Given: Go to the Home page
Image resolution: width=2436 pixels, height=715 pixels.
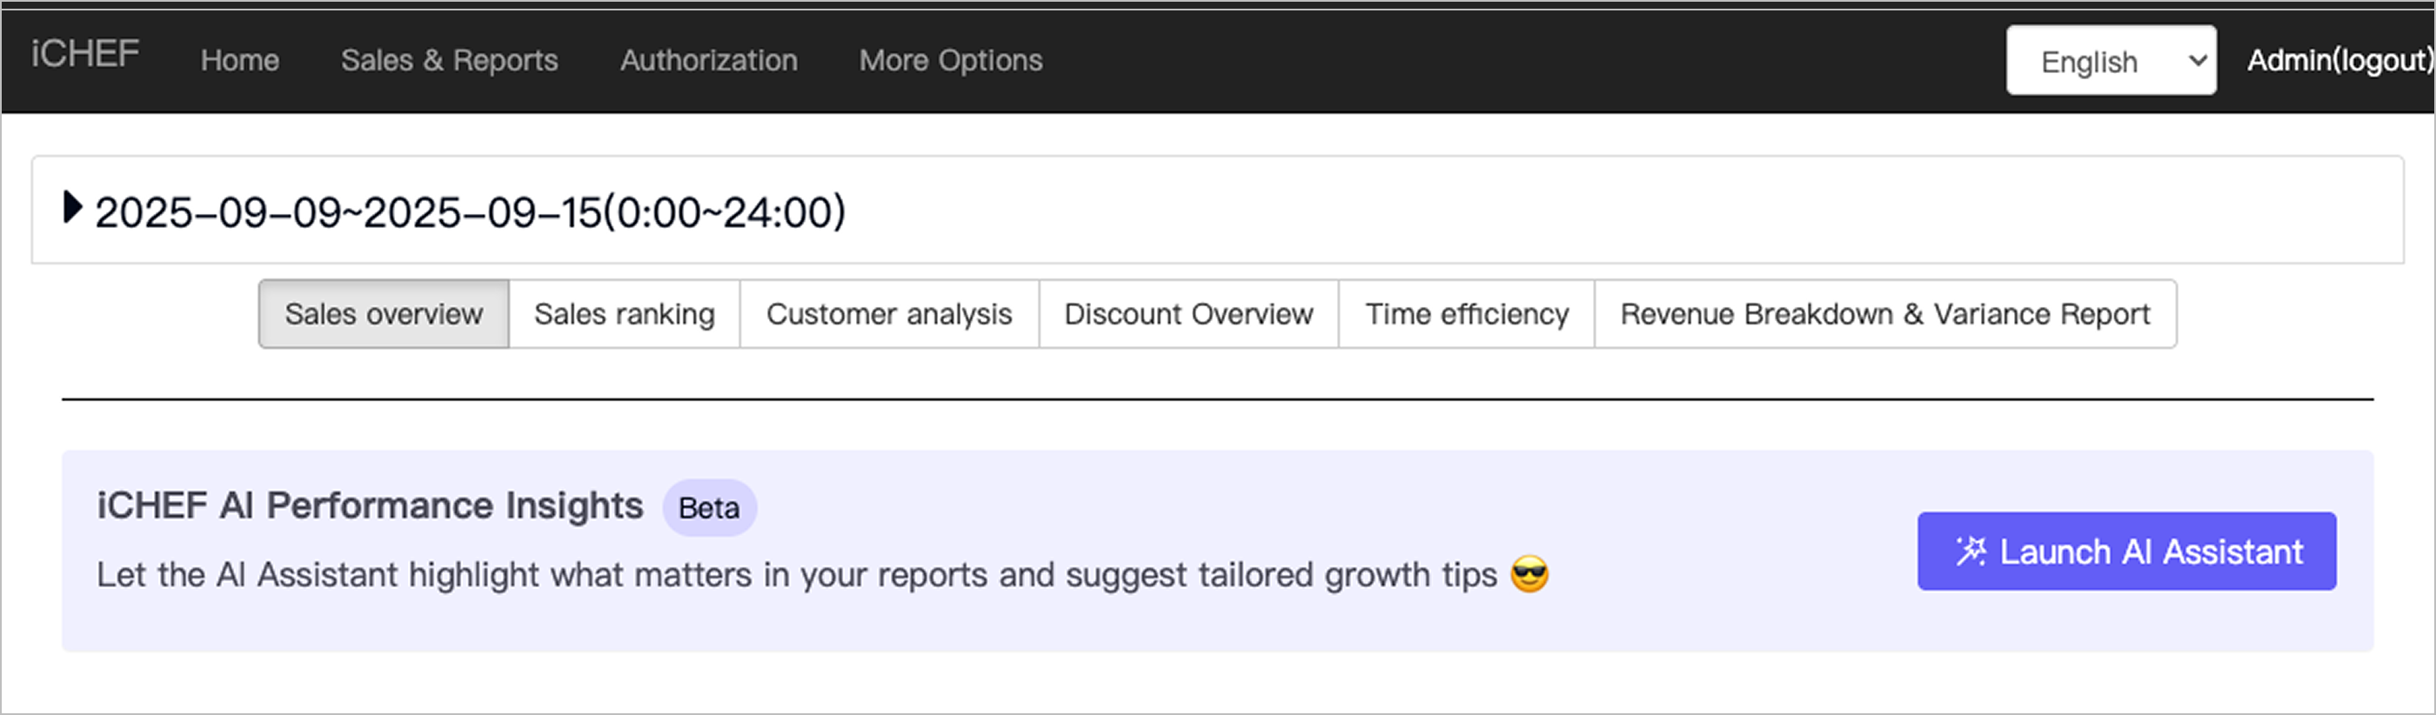Looking at the screenshot, I should coord(239,61).
